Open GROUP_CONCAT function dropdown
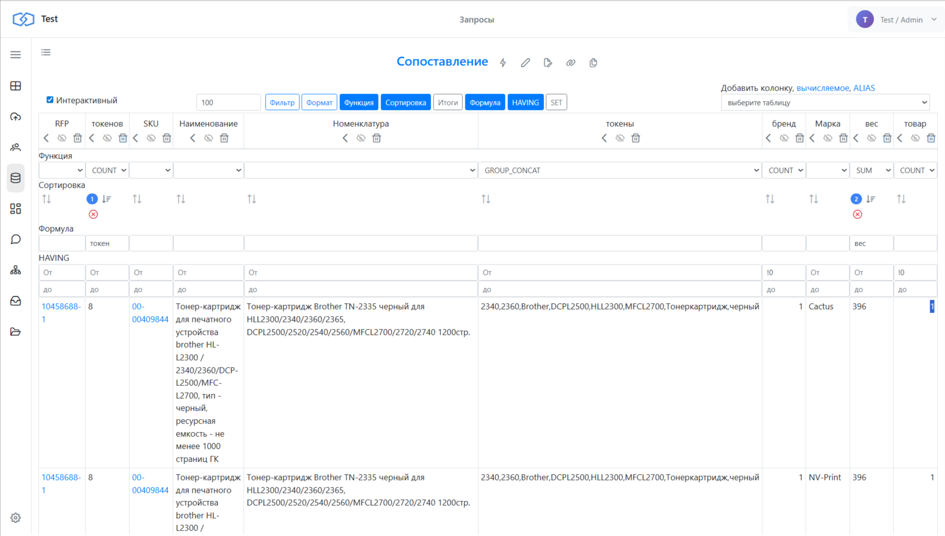Viewport: 945px width, 536px height. pyautogui.click(x=620, y=170)
